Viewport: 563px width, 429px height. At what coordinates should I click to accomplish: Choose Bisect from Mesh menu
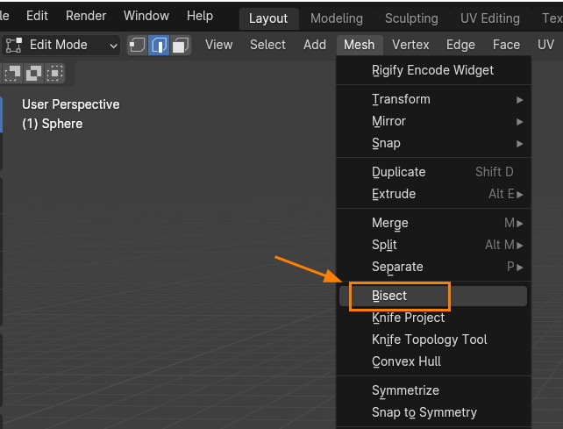pos(433,296)
